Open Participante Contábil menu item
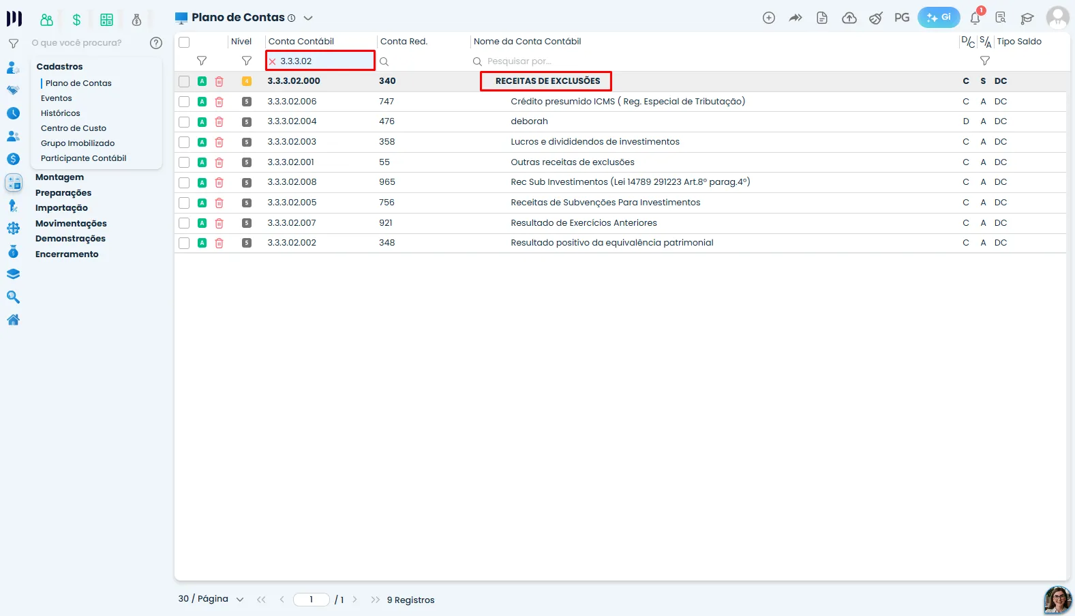 [84, 158]
